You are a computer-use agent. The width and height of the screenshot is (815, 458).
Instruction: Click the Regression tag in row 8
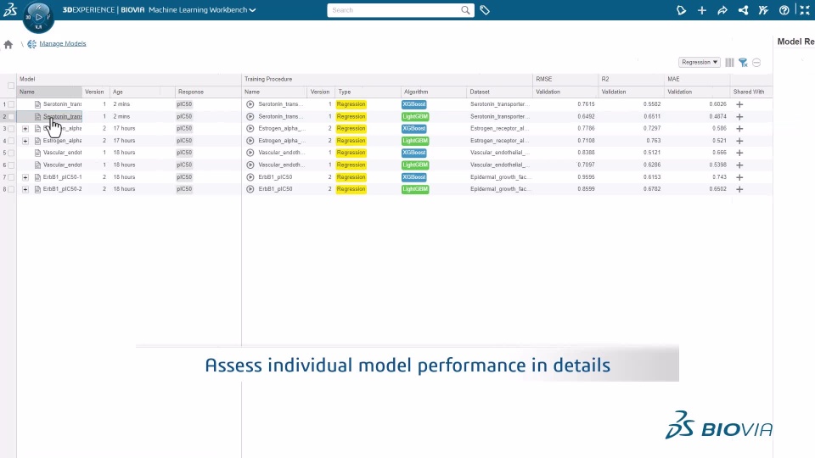[351, 189]
